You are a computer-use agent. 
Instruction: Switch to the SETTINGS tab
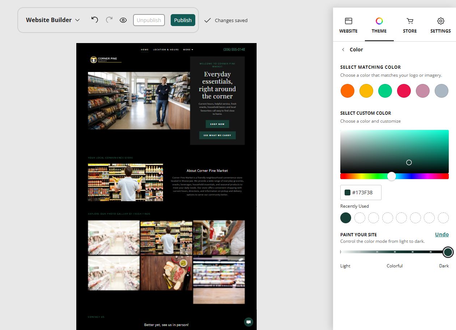[x=440, y=25]
